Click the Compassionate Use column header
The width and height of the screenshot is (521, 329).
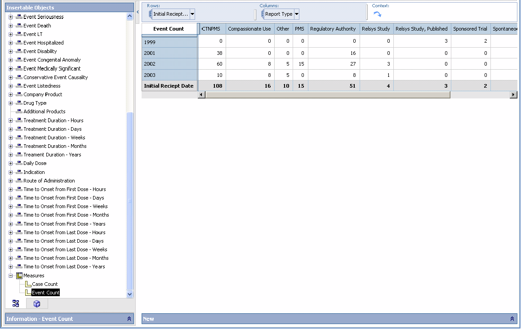(x=250, y=29)
